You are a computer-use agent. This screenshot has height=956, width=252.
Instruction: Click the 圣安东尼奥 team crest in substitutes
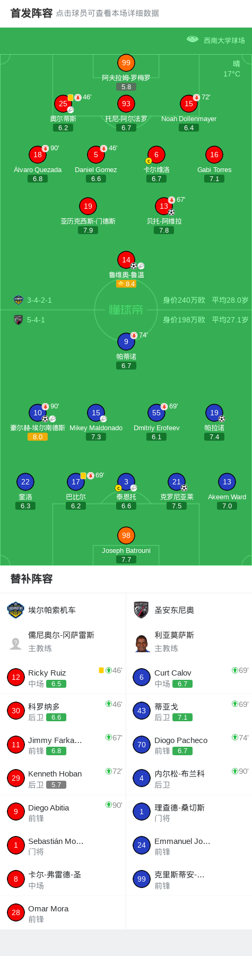(x=141, y=610)
